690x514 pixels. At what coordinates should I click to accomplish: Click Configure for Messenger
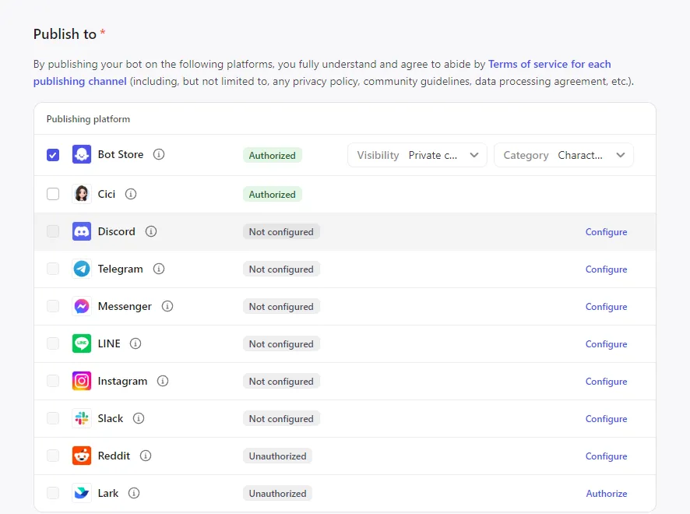click(606, 307)
